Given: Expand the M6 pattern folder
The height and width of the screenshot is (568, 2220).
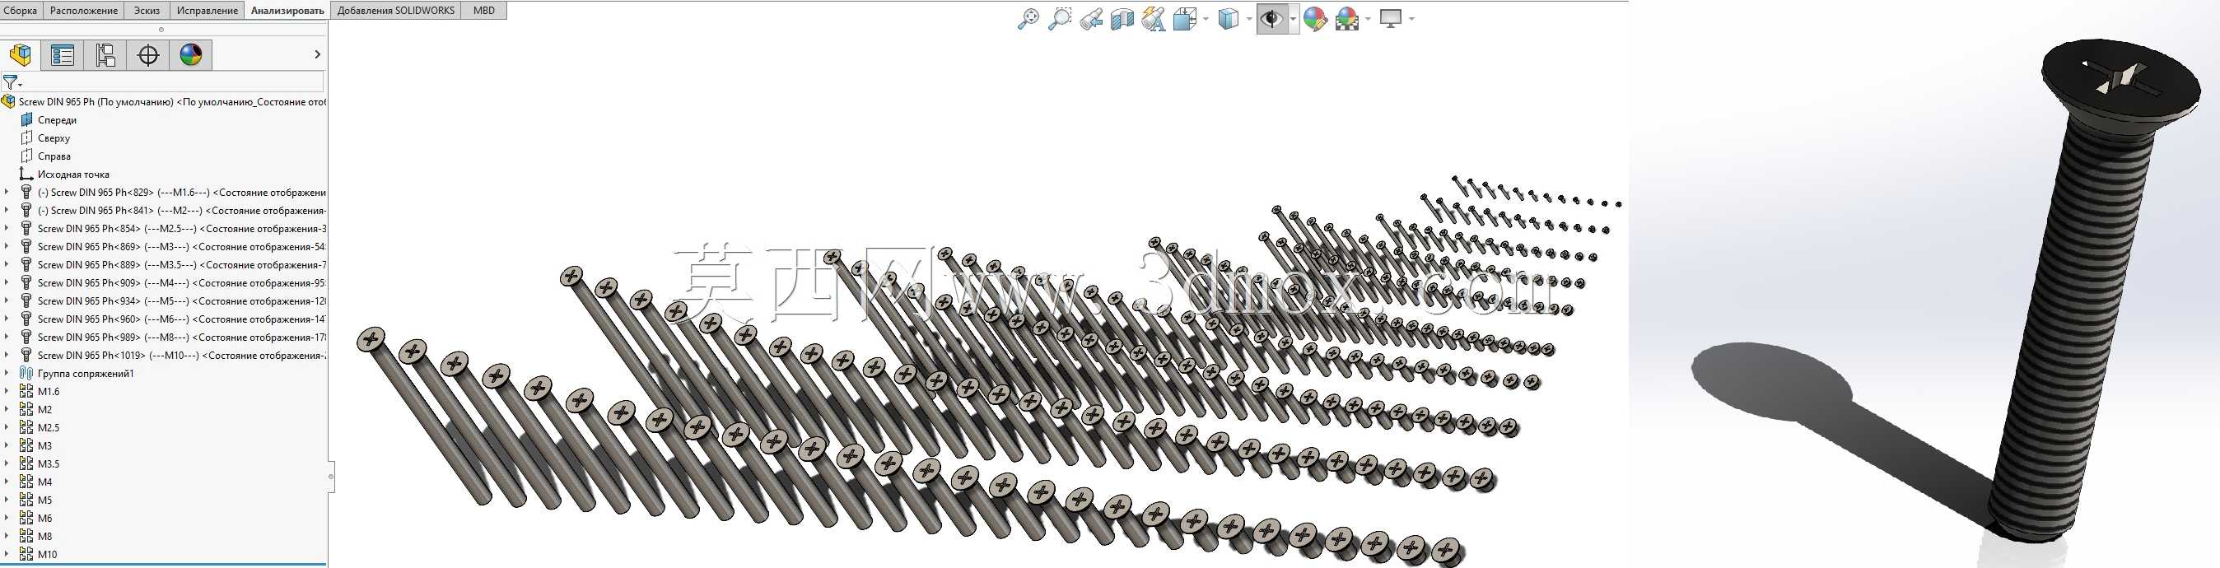Looking at the screenshot, I should (7, 518).
